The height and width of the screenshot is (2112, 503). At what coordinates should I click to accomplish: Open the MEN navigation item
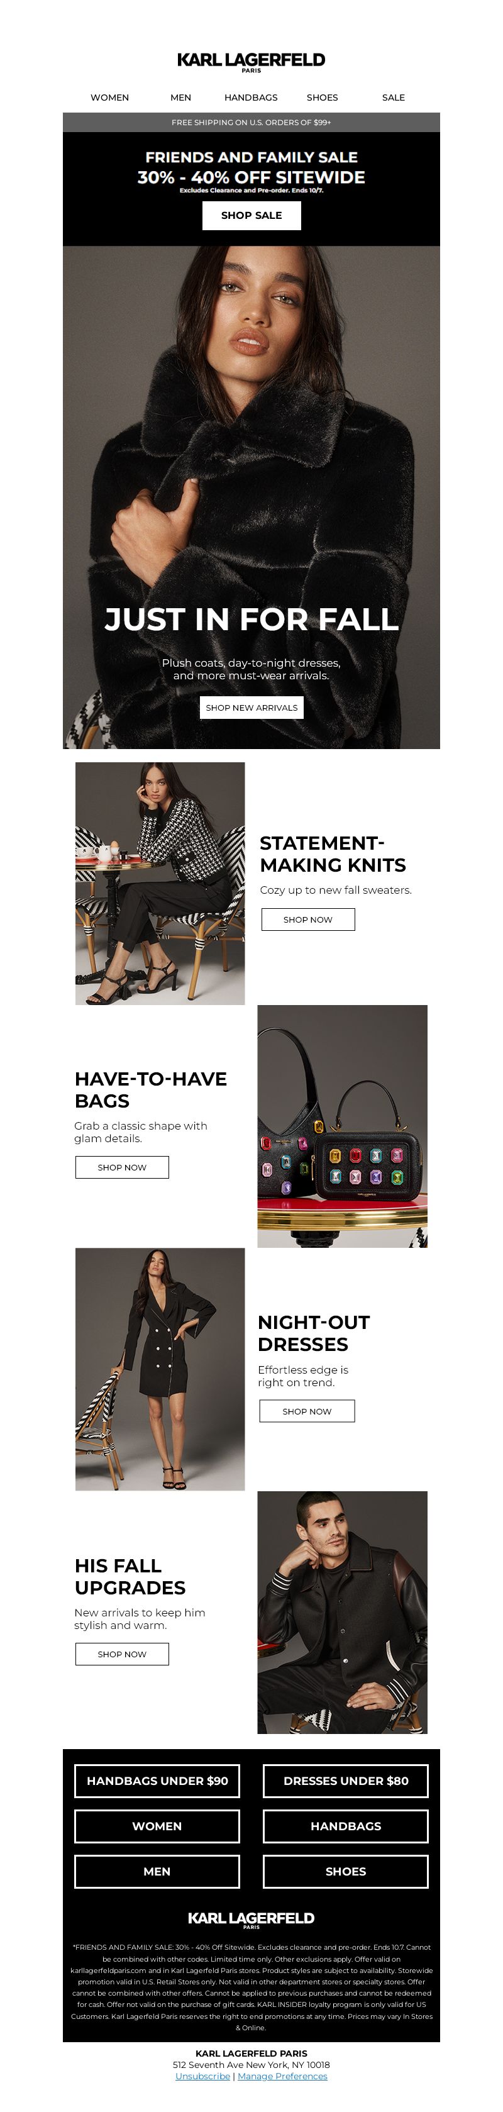click(180, 97)
